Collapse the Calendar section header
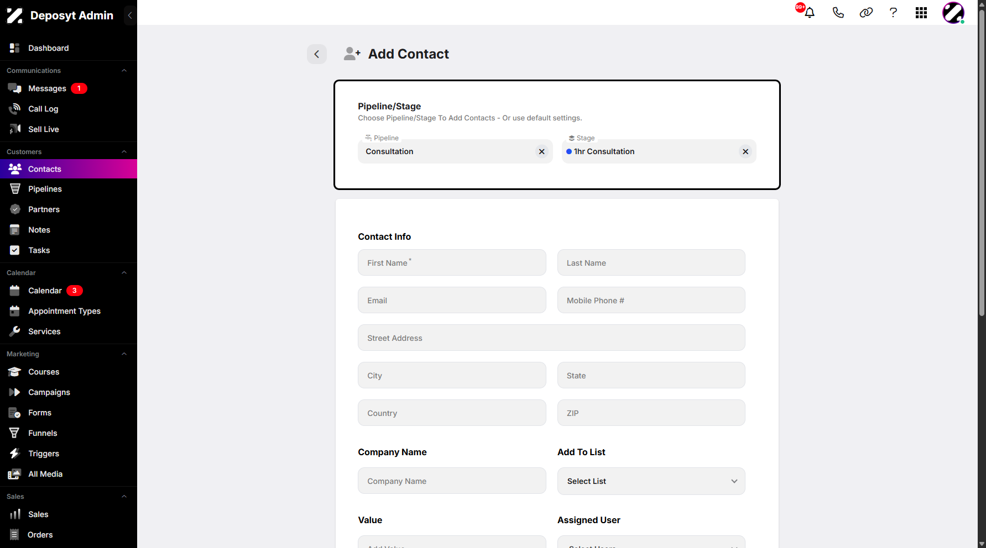 (124, 273)
